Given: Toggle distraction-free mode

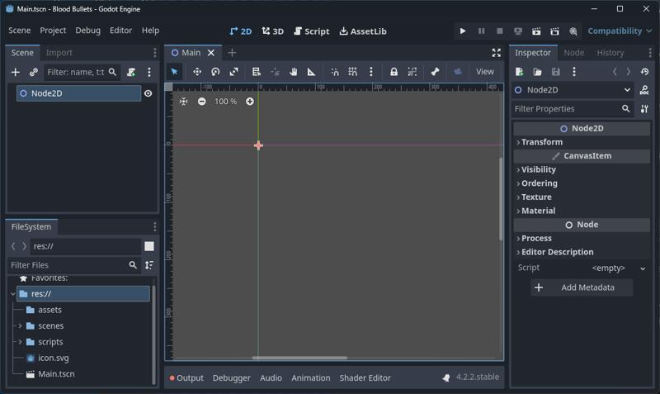Looking at the screenshot, I should pos(497,53).
